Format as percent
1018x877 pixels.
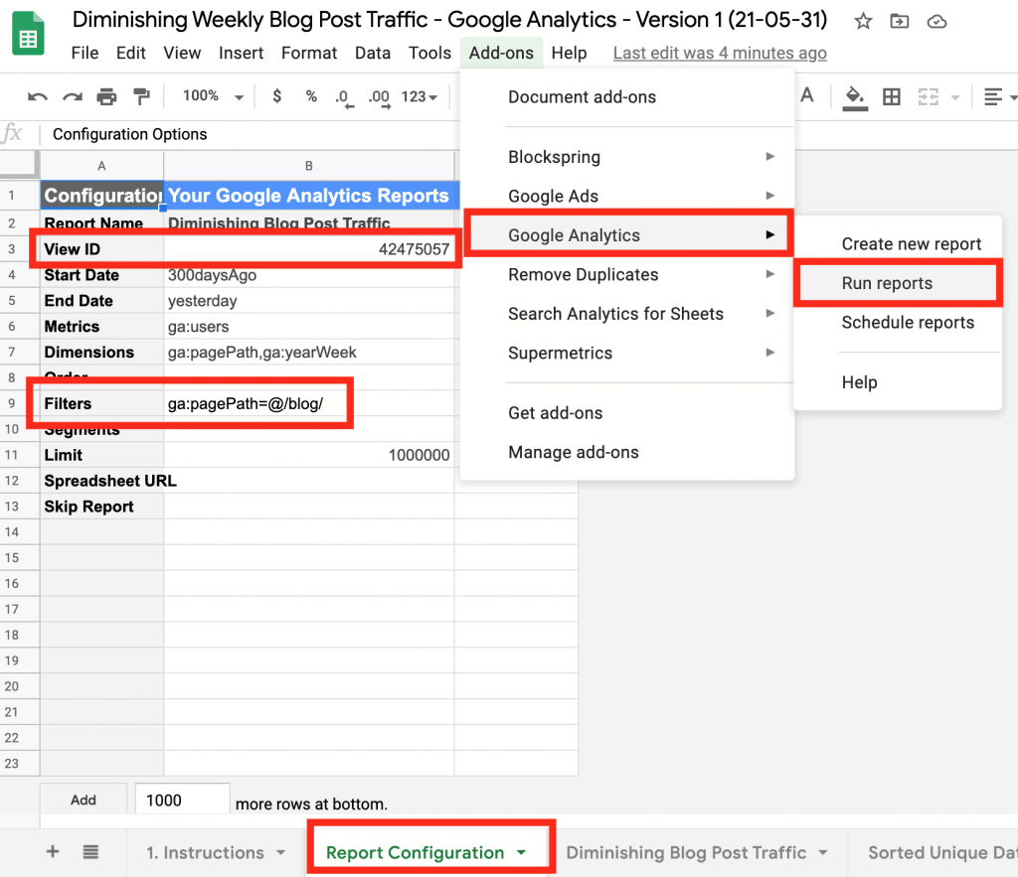click(x=311, y=96)
